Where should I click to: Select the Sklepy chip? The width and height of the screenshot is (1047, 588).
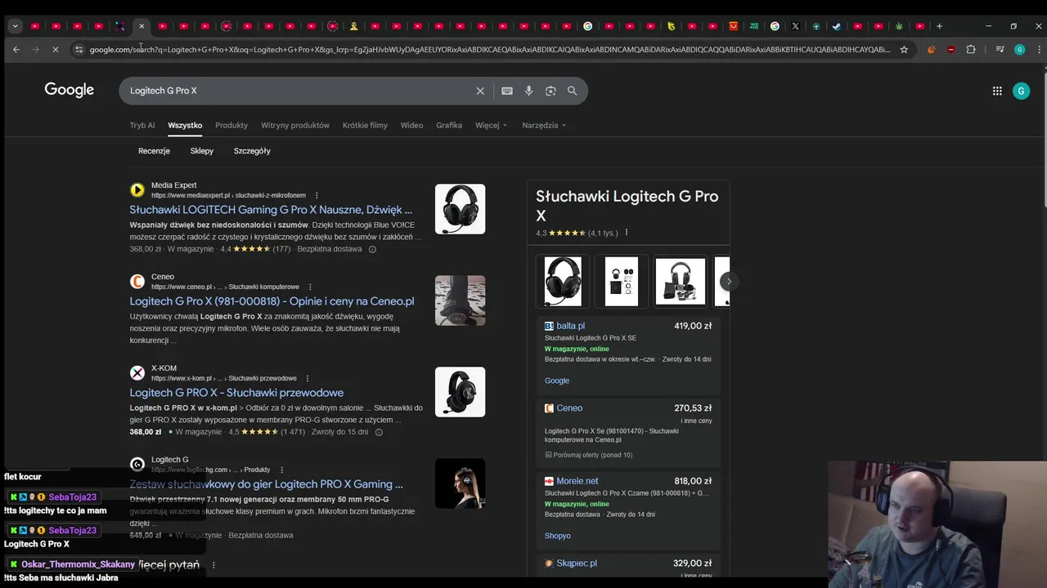202,151
